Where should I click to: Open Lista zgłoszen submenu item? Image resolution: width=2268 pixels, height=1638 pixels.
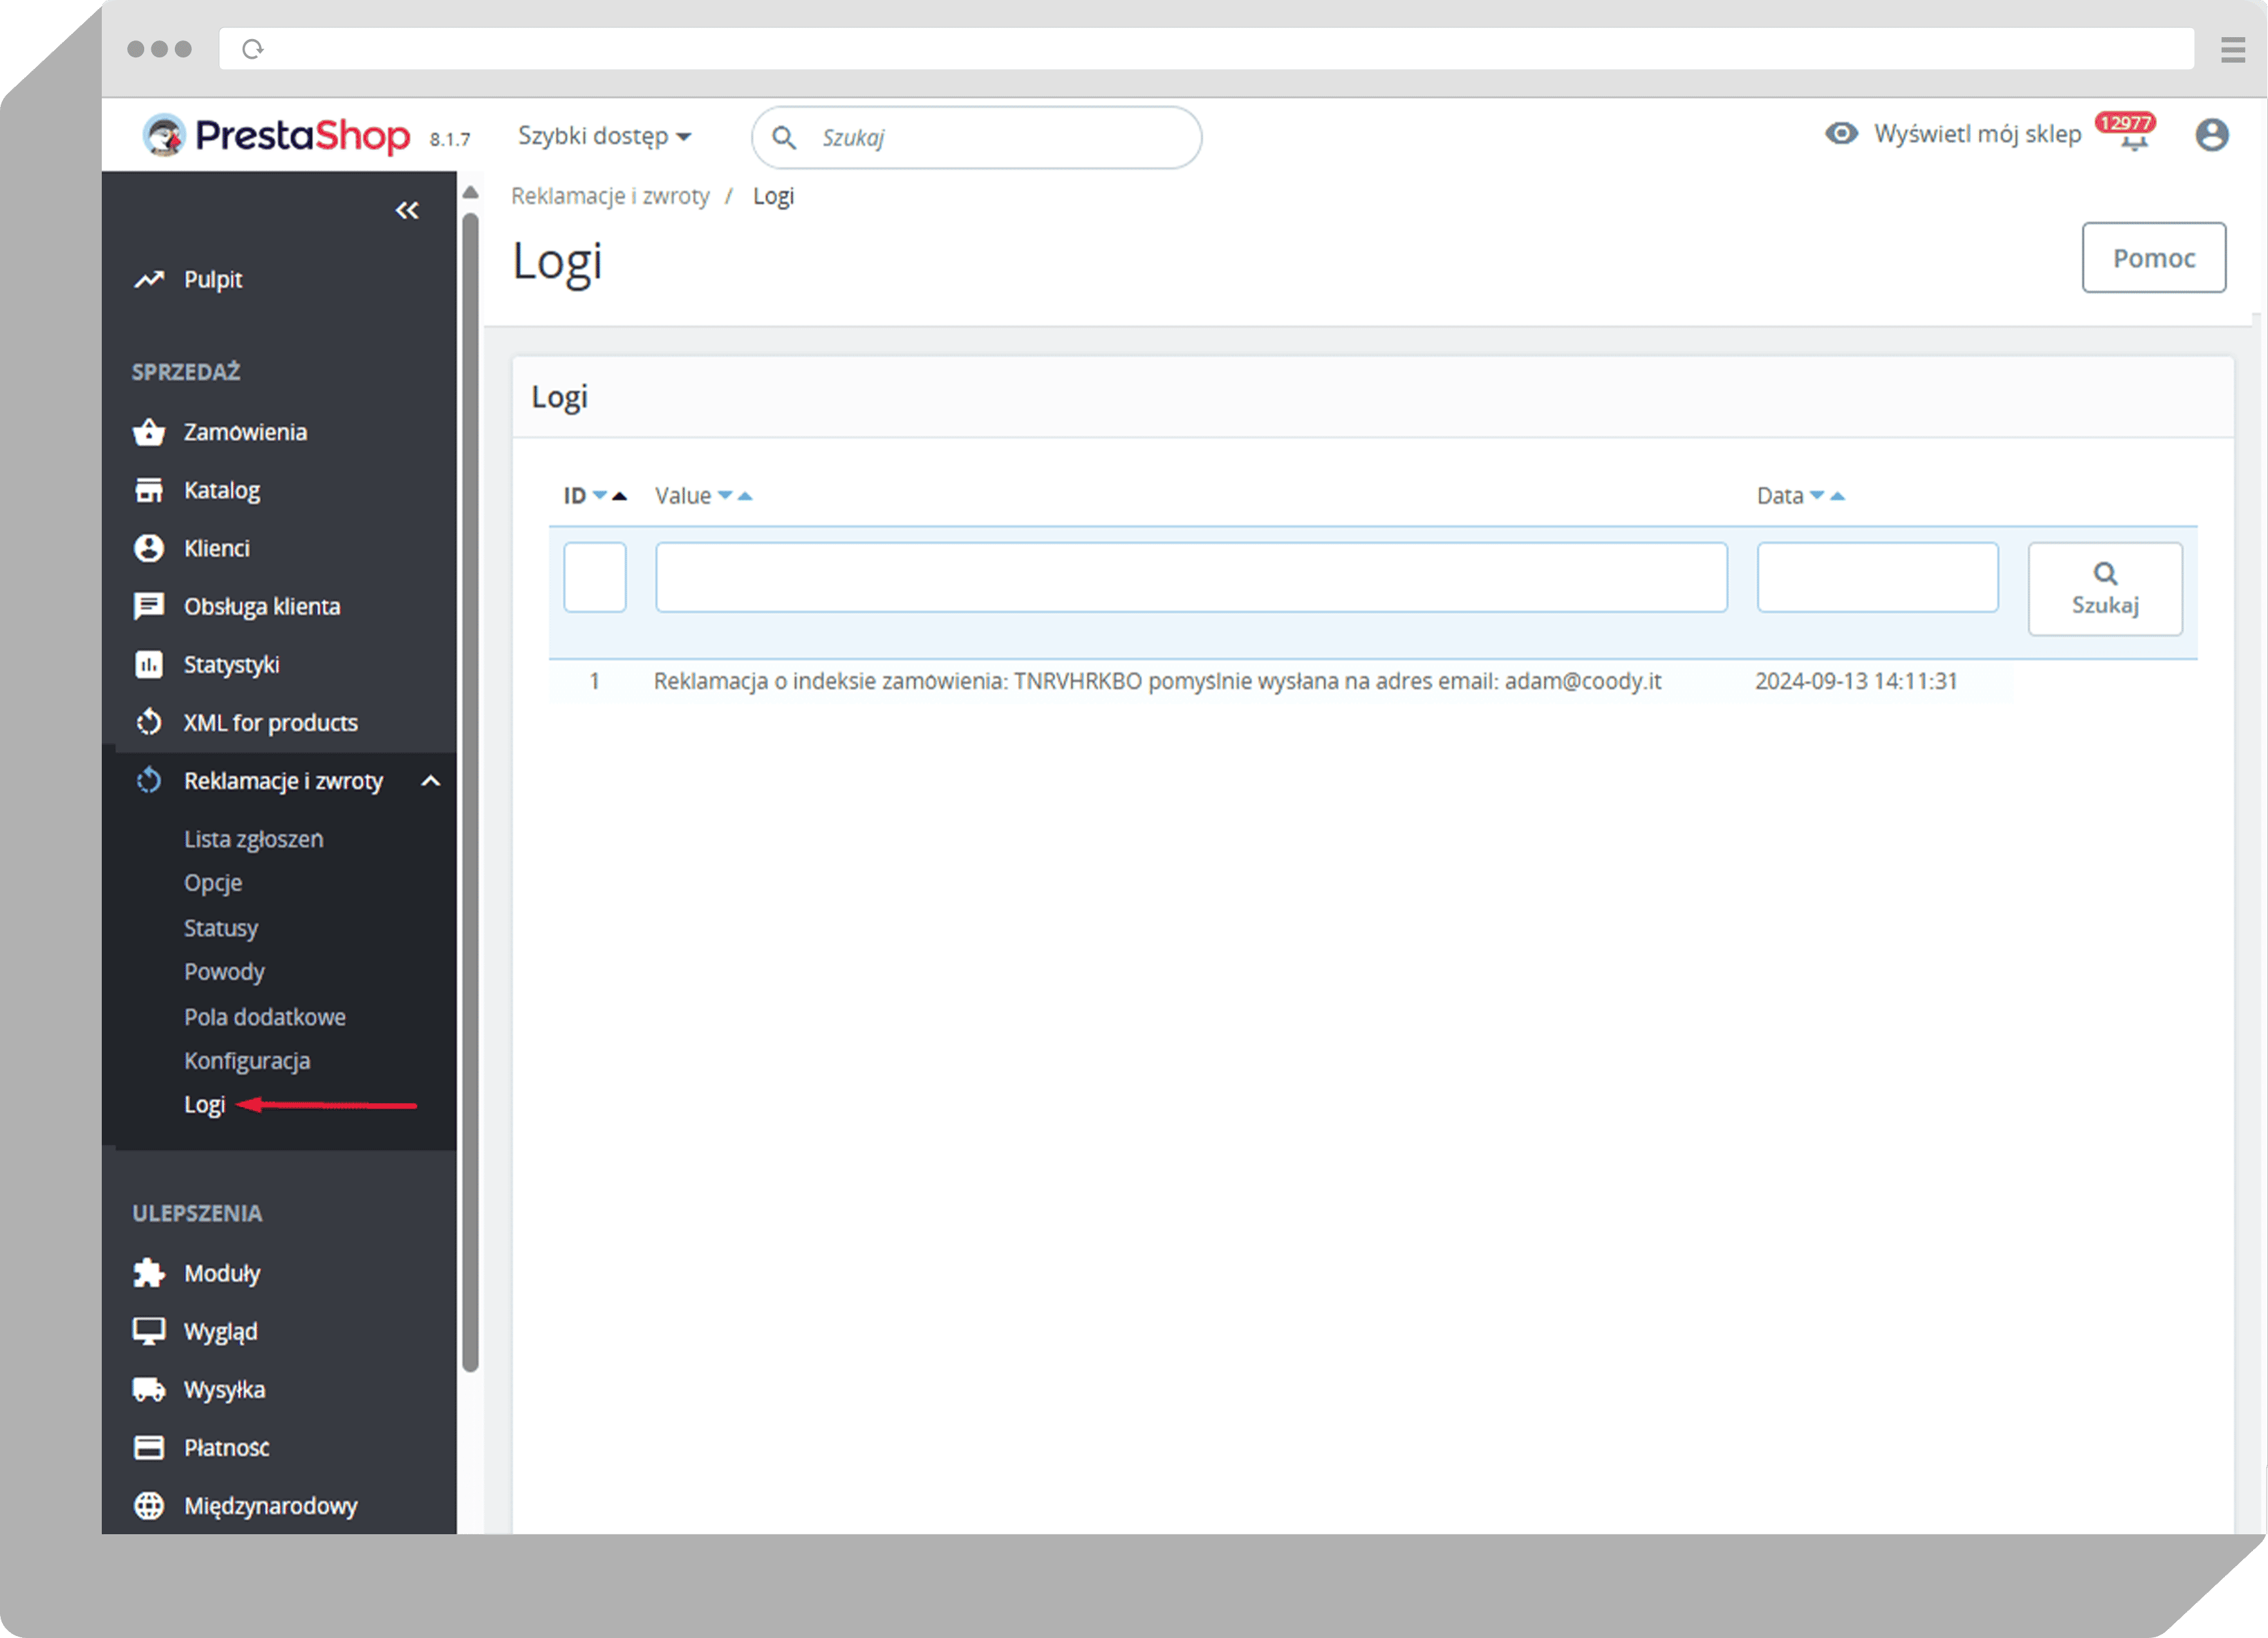point(253,839)
